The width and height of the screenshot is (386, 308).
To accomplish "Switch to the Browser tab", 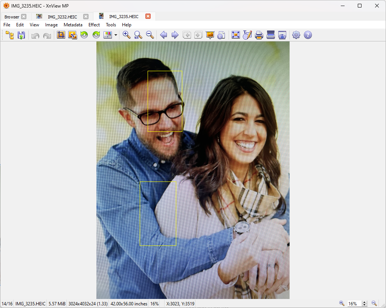I will click(12, 17).
